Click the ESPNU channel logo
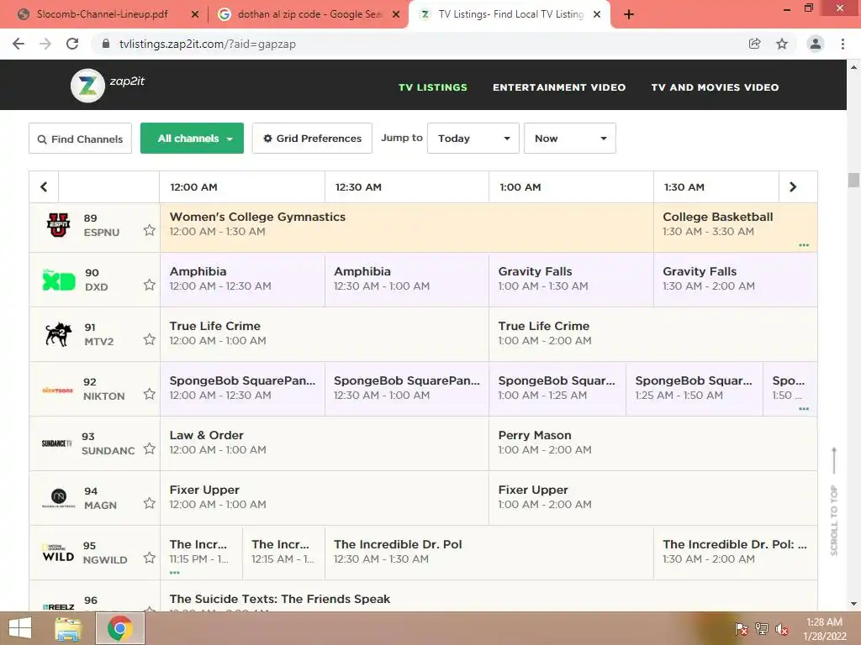Viewport: 861px width, 645px height. click(58, 225)
